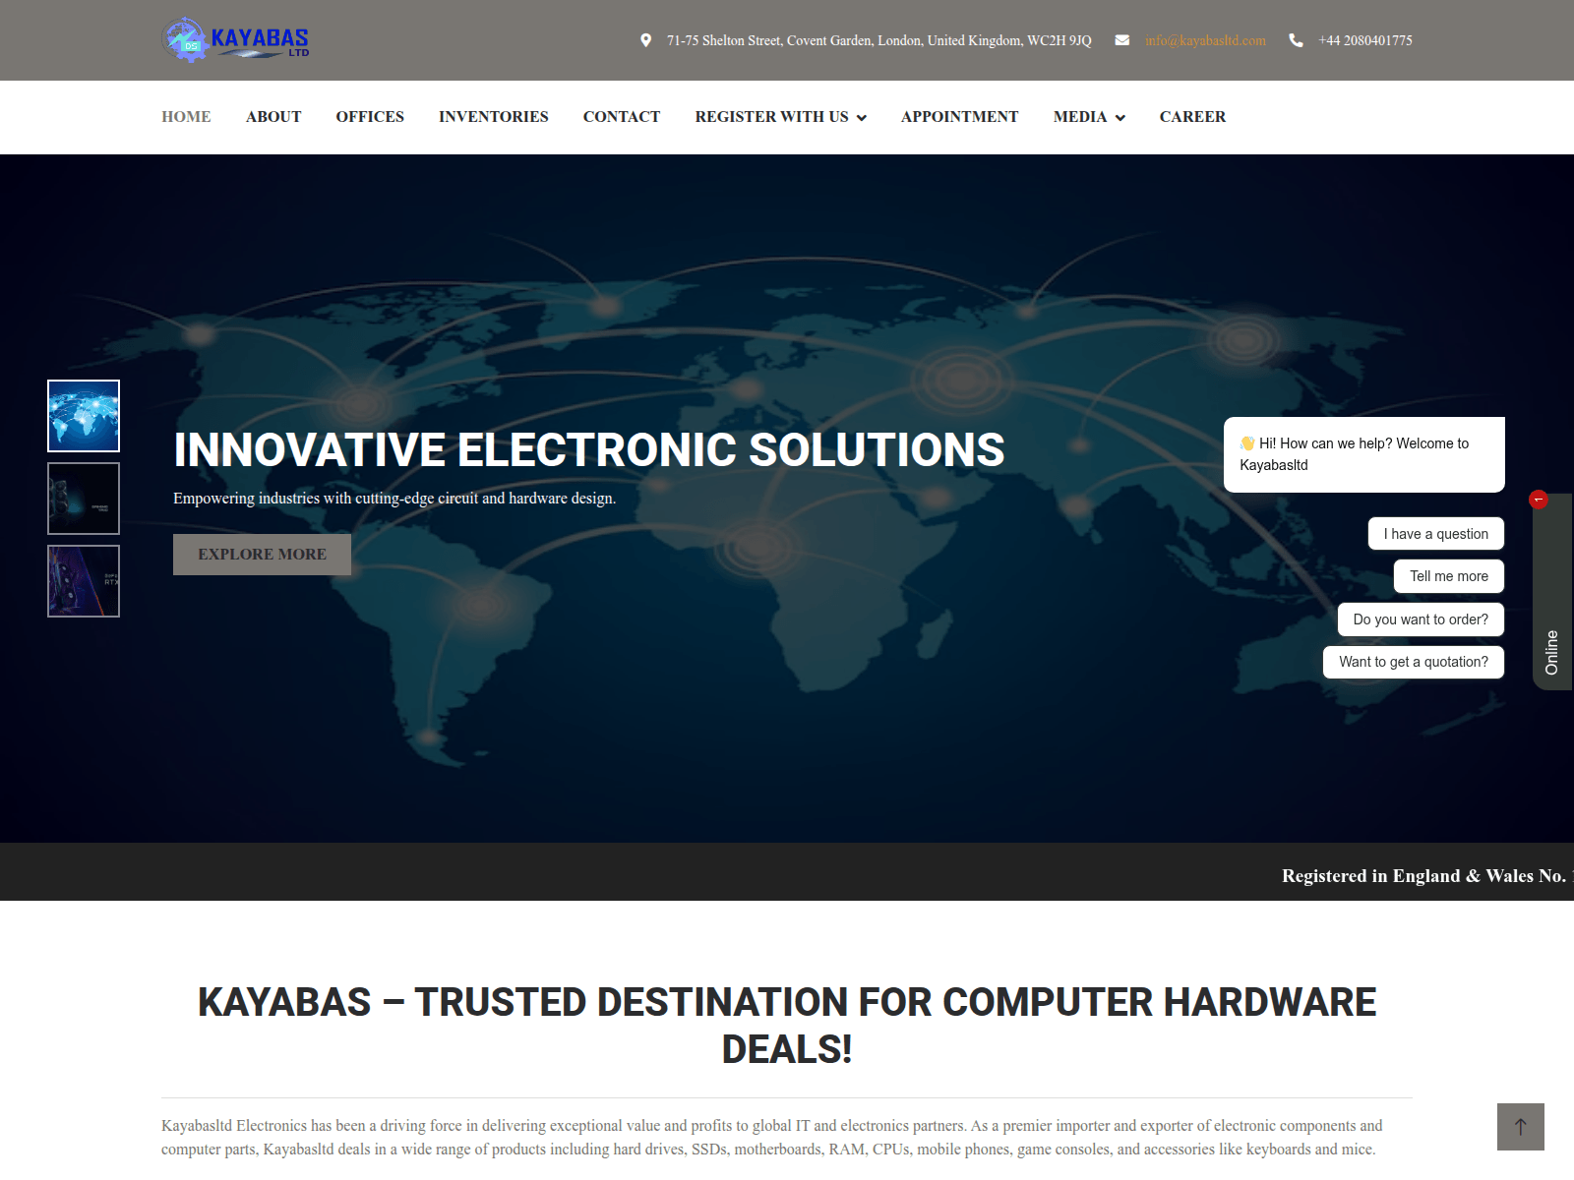This screenshot has width=1574, height=1180.
Task: Open the Appointment menu item
Action: point(960,117)
